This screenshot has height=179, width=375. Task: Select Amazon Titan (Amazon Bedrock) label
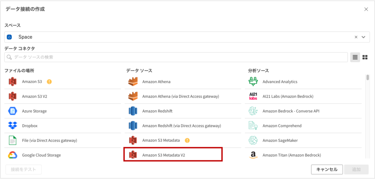[292, 155]
